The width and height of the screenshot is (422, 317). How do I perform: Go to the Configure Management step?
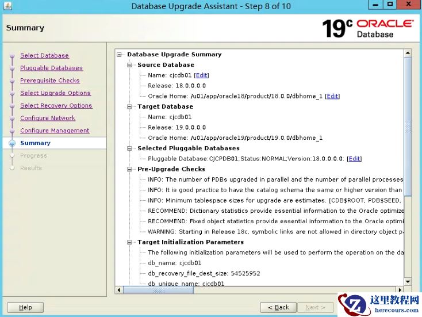click(x=55, y=131)
